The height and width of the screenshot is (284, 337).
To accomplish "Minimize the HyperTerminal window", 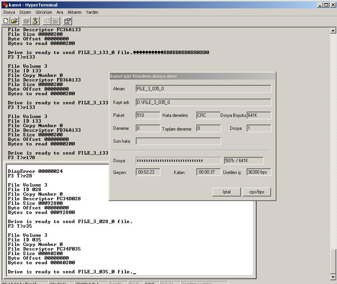I will (320, 5).
